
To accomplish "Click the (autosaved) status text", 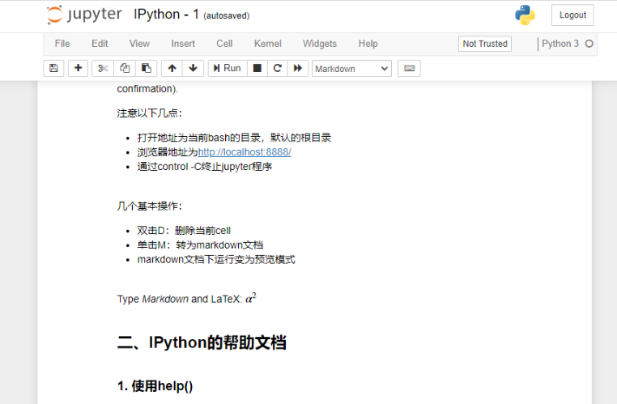I will (x=226, y=15).
